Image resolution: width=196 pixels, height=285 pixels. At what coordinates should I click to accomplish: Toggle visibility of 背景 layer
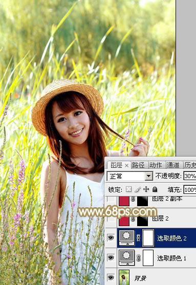(x=111, y=277)
